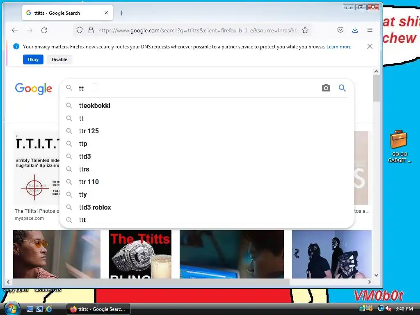Reload the page with the refresh icon
Viewport: 420px width, 315px height.
(44, 30)
